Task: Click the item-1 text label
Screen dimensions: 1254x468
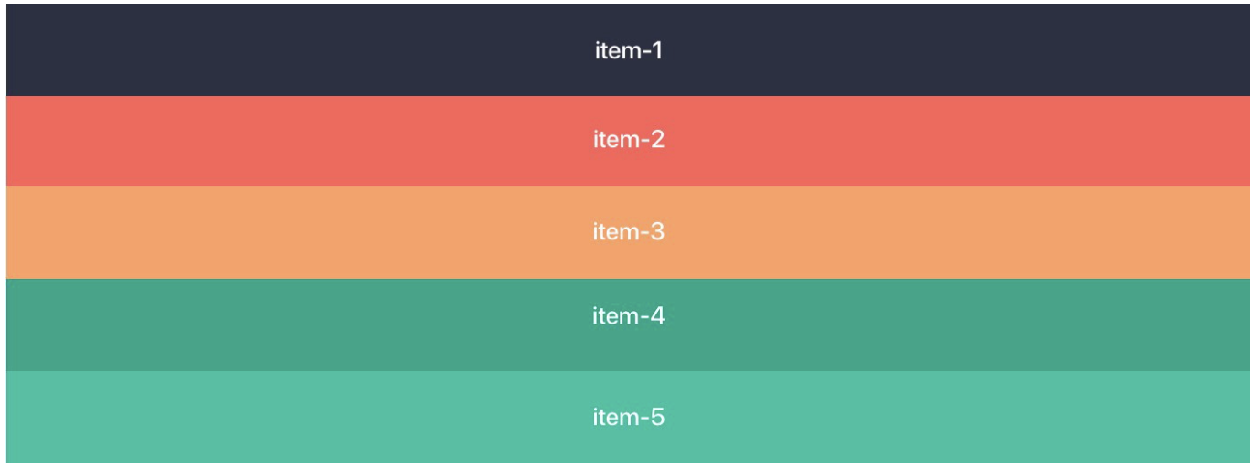Action: tap(628, 50)
